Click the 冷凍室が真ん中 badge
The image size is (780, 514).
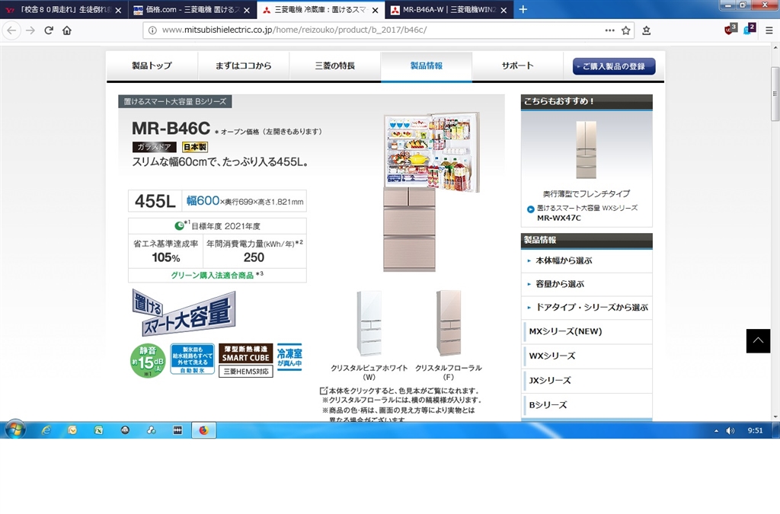pyautogui.click(x=289, y=357)
